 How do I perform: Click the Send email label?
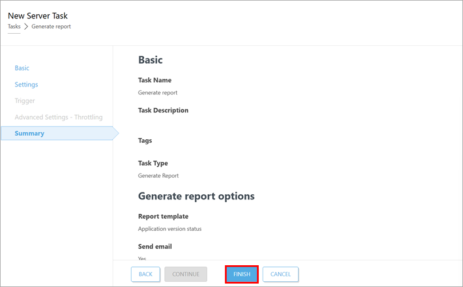click(x=155, y=246)
